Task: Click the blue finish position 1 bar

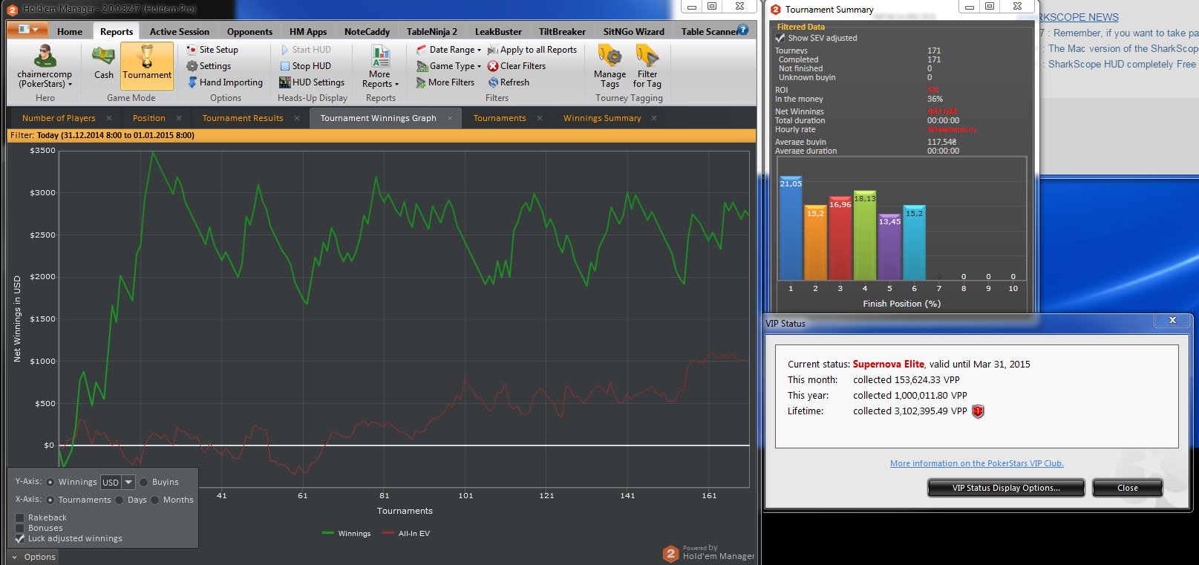Action: click(x=791, y=228)
